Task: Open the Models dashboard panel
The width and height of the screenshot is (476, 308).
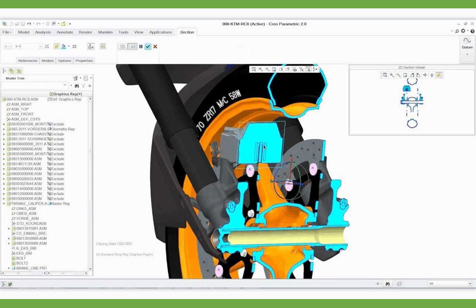Action: 48,60
